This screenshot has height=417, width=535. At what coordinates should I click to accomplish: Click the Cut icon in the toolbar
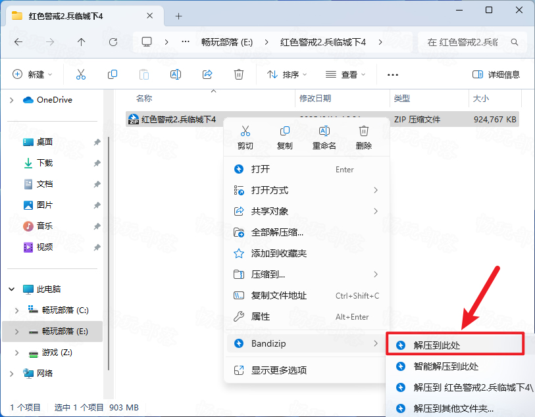click(81, 74)
